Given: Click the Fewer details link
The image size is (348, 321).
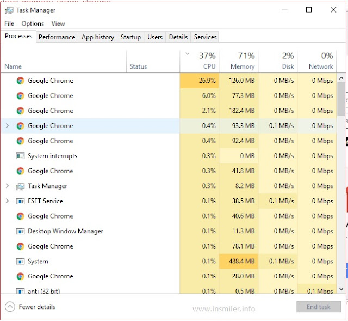Looking at the screenshot, I should pyautogui.click(x=37, y=307).
